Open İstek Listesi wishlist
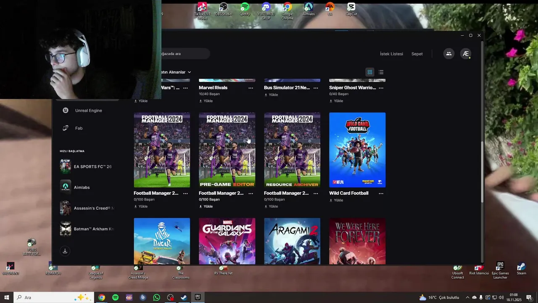This screenshot has width=538, height=303. (391, 54)
